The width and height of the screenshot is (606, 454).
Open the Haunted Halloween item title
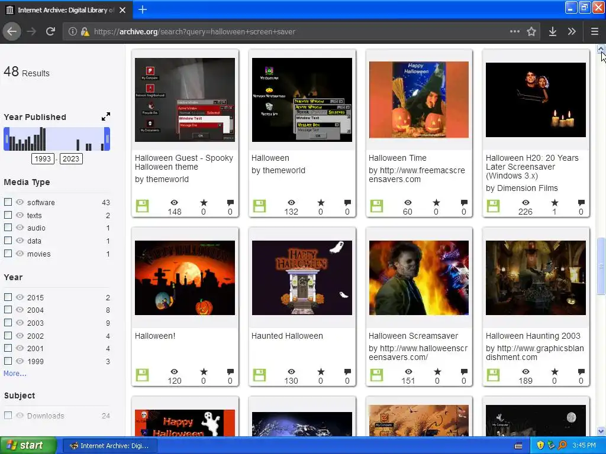tap(287, 336)
